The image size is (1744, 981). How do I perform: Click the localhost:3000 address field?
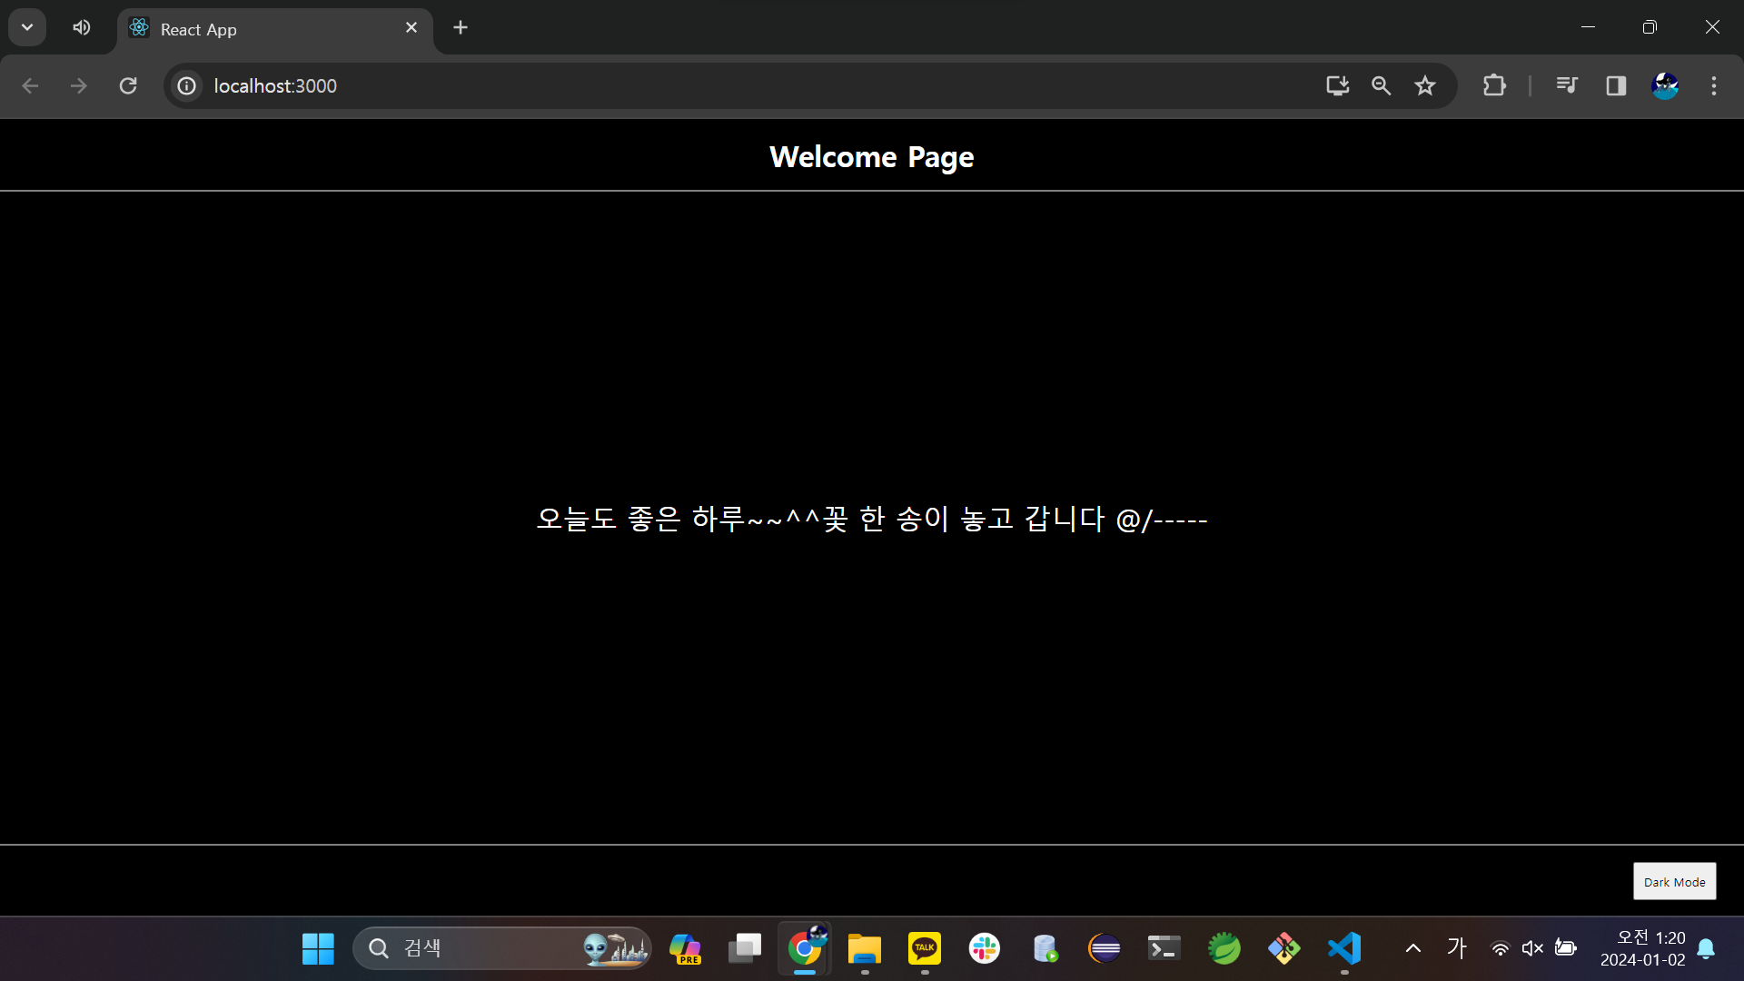(727, 85)
